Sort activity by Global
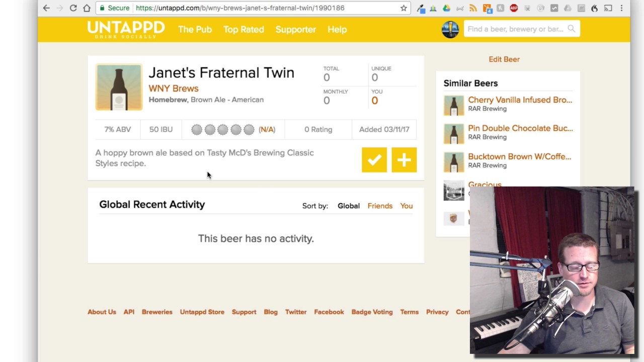This screenshot has width=644, height=362. (349, 206)
